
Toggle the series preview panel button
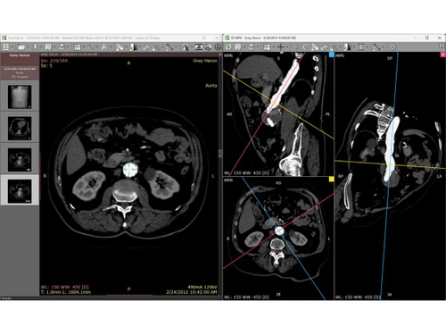[5, 46]
